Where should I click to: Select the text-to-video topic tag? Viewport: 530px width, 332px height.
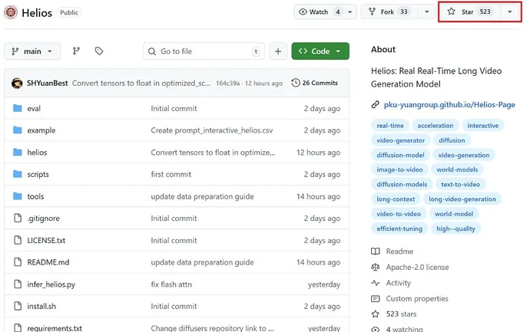[x=460, y=184]
